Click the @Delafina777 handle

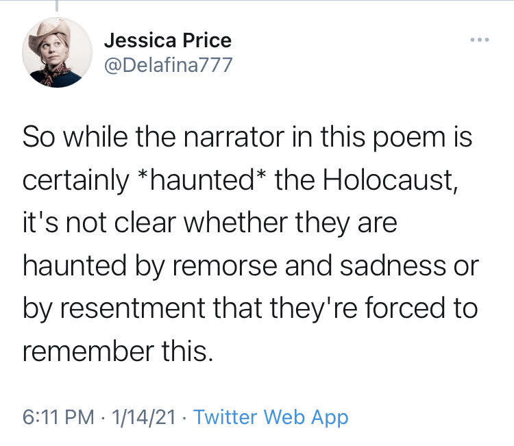click(168, 64)
